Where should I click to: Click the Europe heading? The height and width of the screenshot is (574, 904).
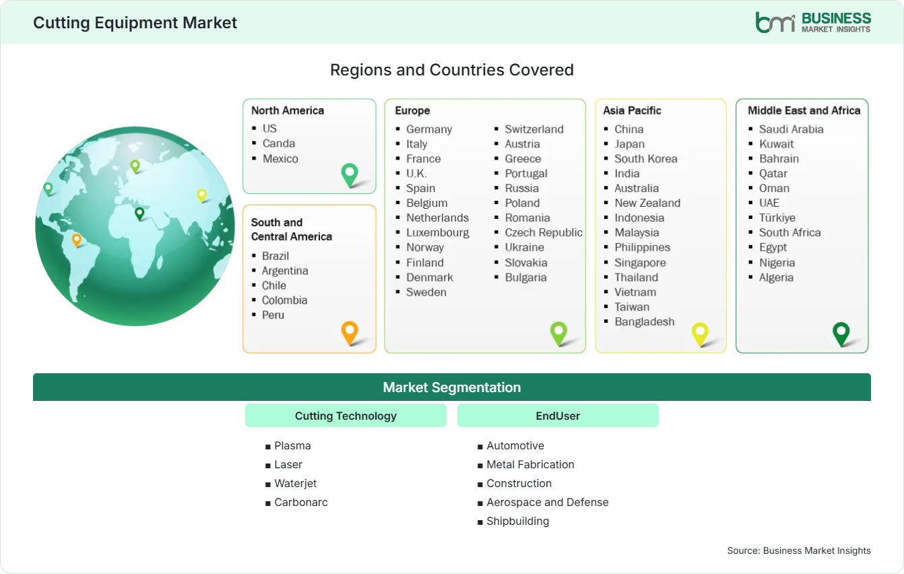tap(412, 110)
